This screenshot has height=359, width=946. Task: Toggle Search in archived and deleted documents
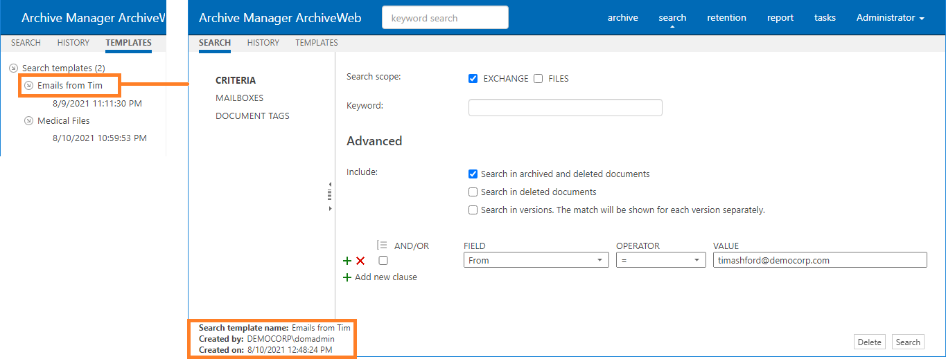(x=473, y=174)
